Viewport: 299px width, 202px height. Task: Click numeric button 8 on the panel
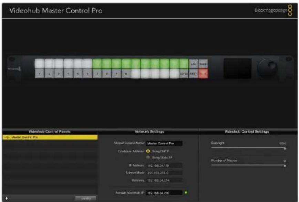[107, 74]
